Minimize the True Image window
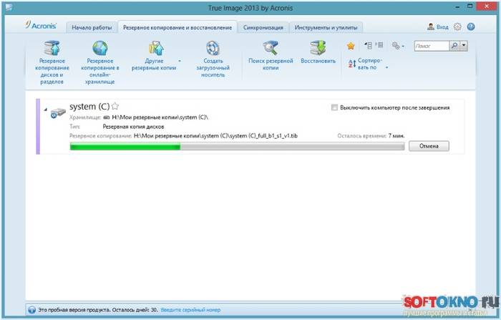This screenshot has height=320, width=501. click(x=458, y=6)
